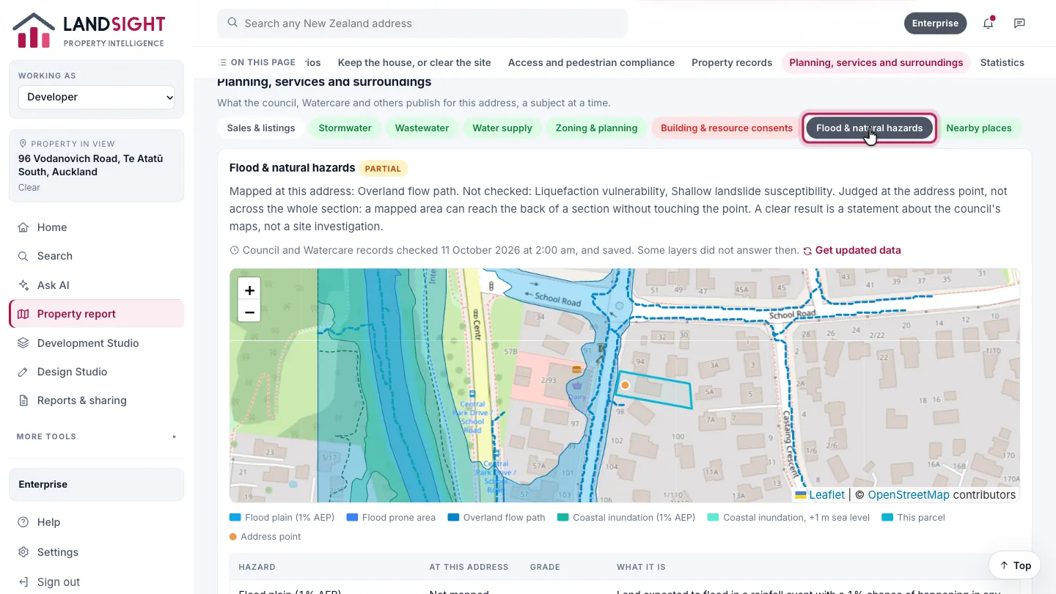Click the Dairy shop marker on map
Viewport: 1056px width, 594px height.
coord(577,384)
